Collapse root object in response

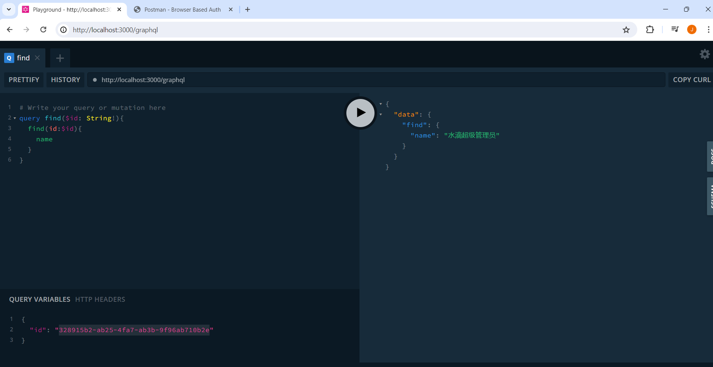(380, 104)
